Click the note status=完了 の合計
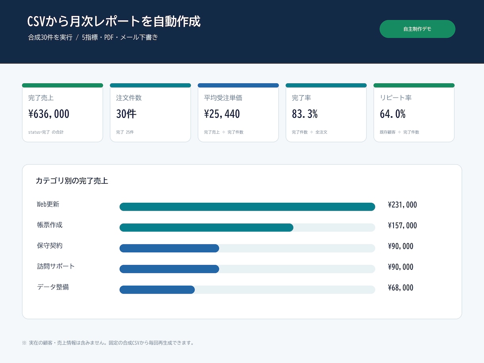 [x=46, y=132]
